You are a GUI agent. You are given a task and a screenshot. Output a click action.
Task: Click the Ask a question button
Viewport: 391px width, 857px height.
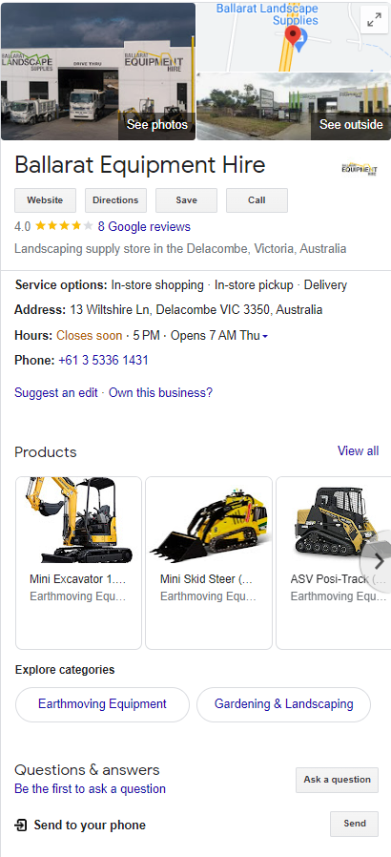(x=337, y=780)
